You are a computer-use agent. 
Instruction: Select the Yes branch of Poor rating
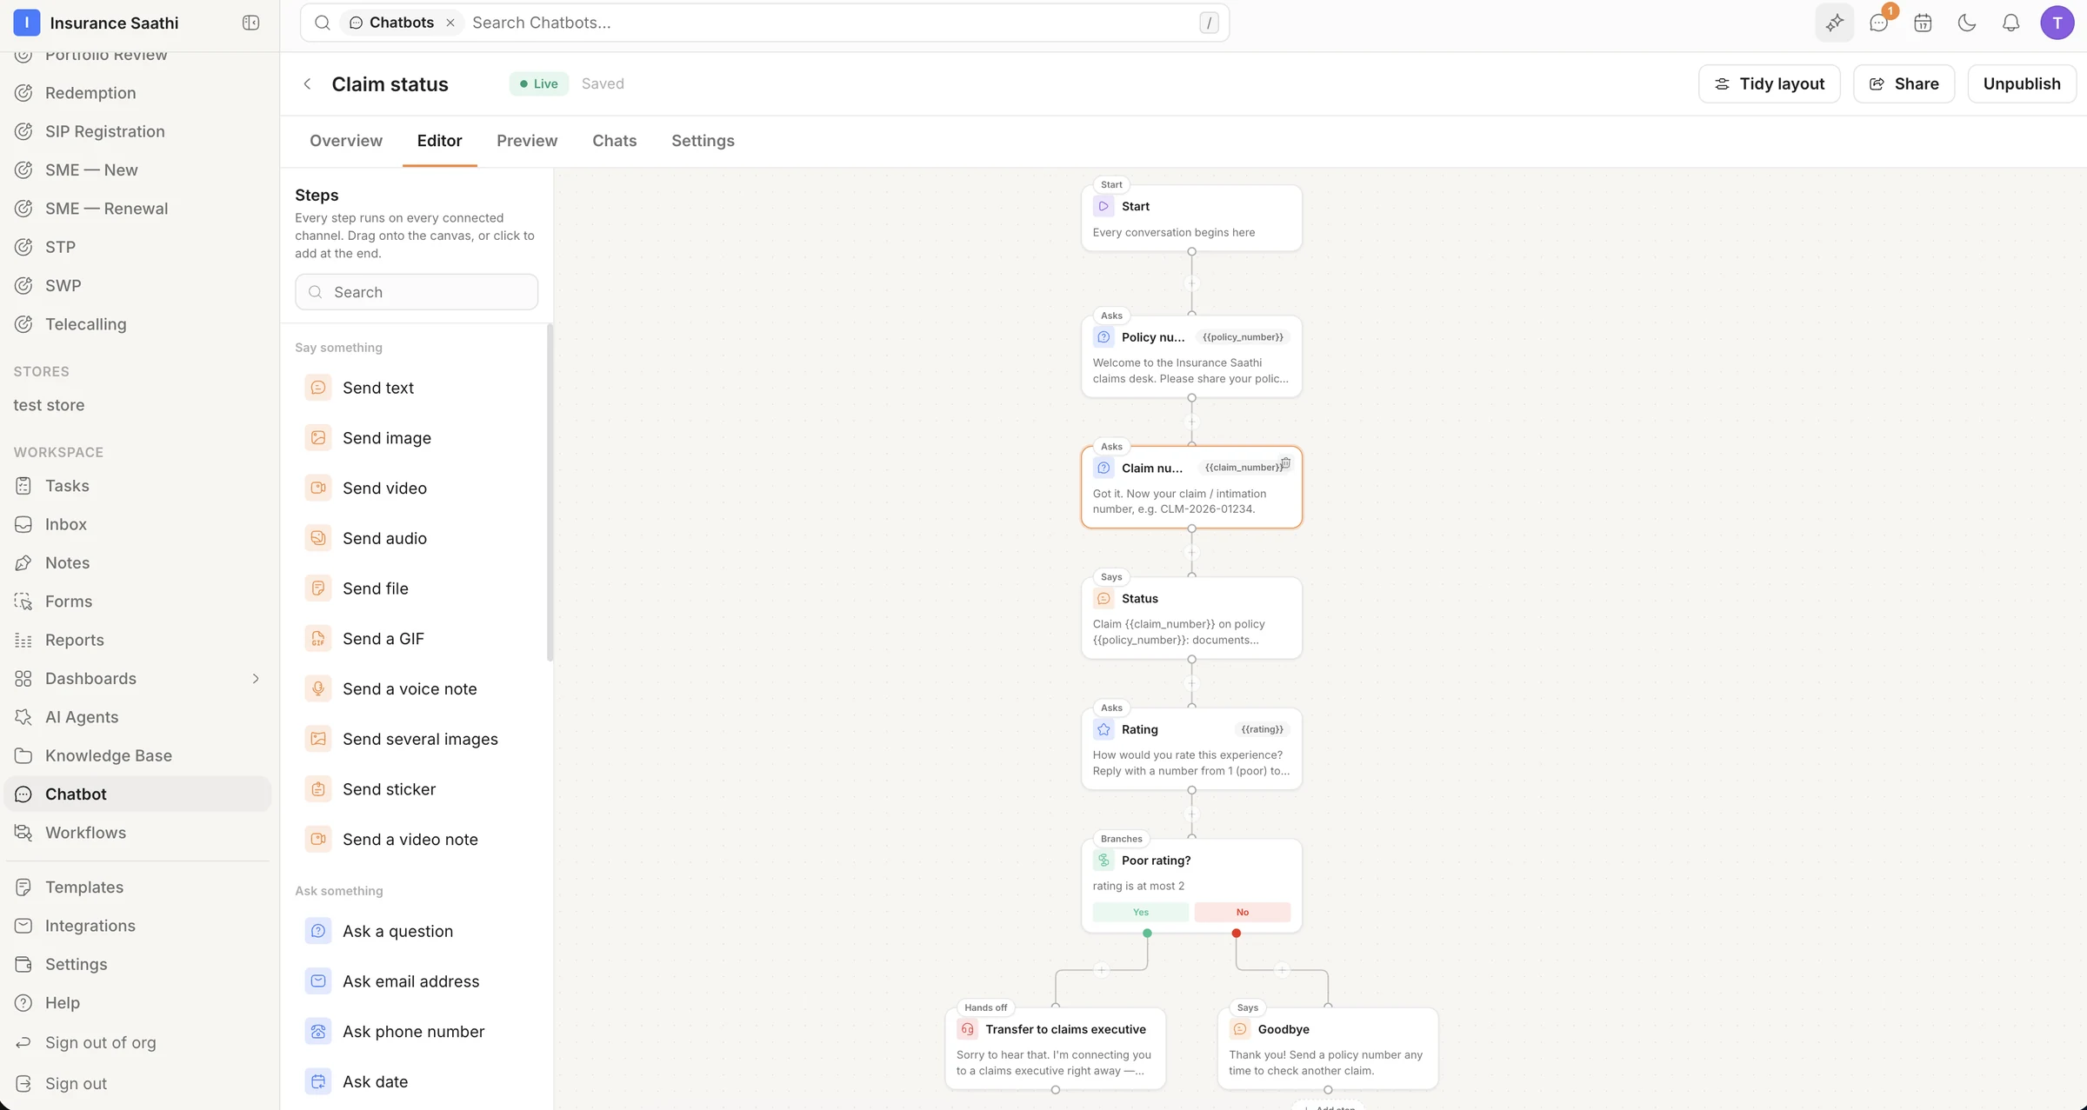tap(1140, 912)
